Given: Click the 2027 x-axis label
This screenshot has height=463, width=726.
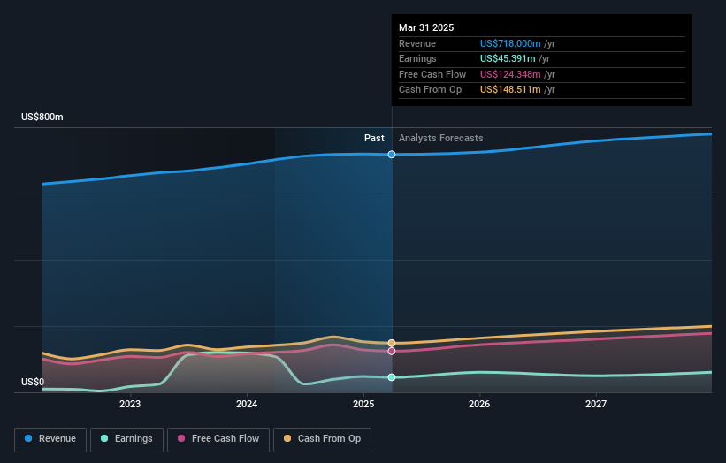Looking at the screenshot, I should point(596,405).
